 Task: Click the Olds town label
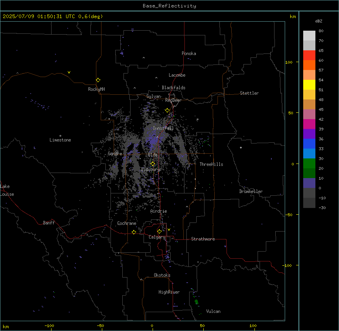click(x=153, y=155)
